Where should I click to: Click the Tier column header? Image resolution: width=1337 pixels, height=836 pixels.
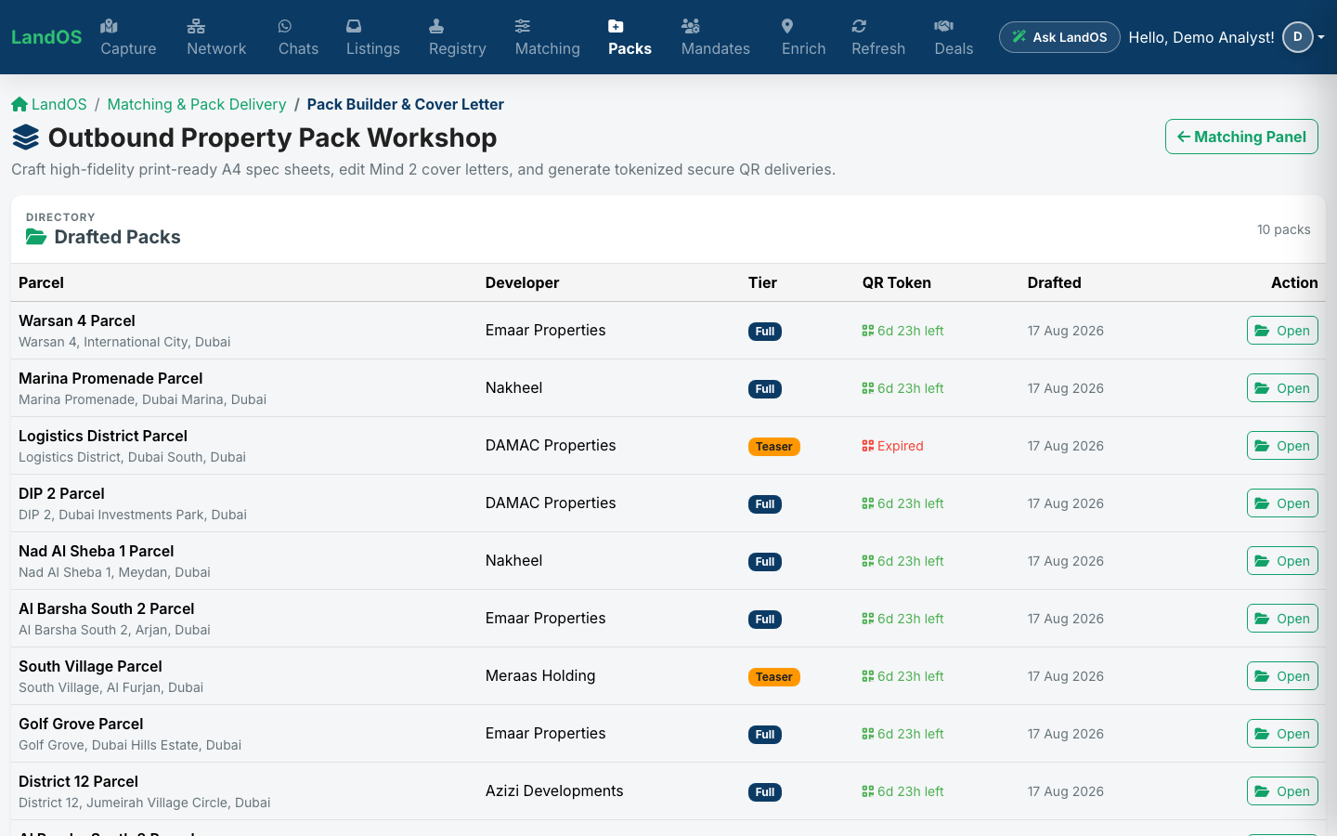pos(762,282)
